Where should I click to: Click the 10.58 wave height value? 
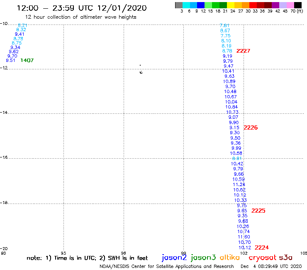[x=236, y=153]
